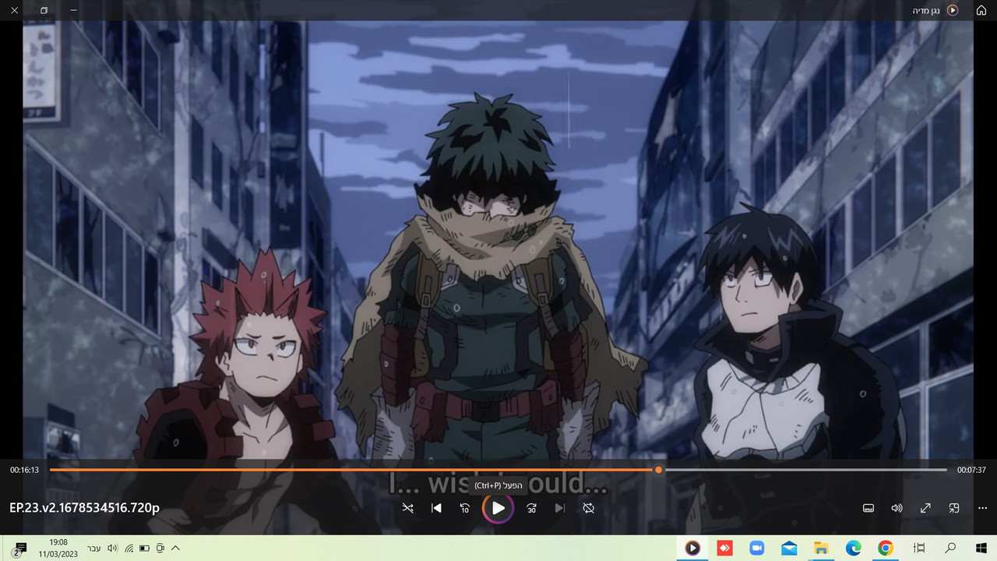Open Windows search
The image size is (997, 561).
coord(950,548)
